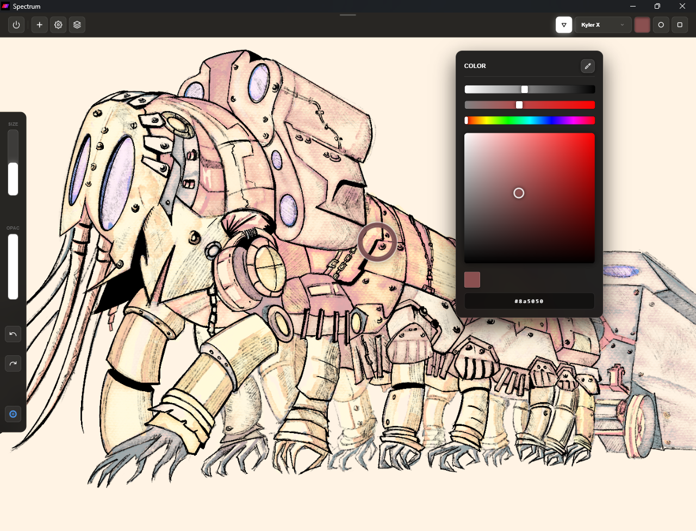Click the hue spectrum slider
Screen dimensions: 696x531
[x=530, y=120]
